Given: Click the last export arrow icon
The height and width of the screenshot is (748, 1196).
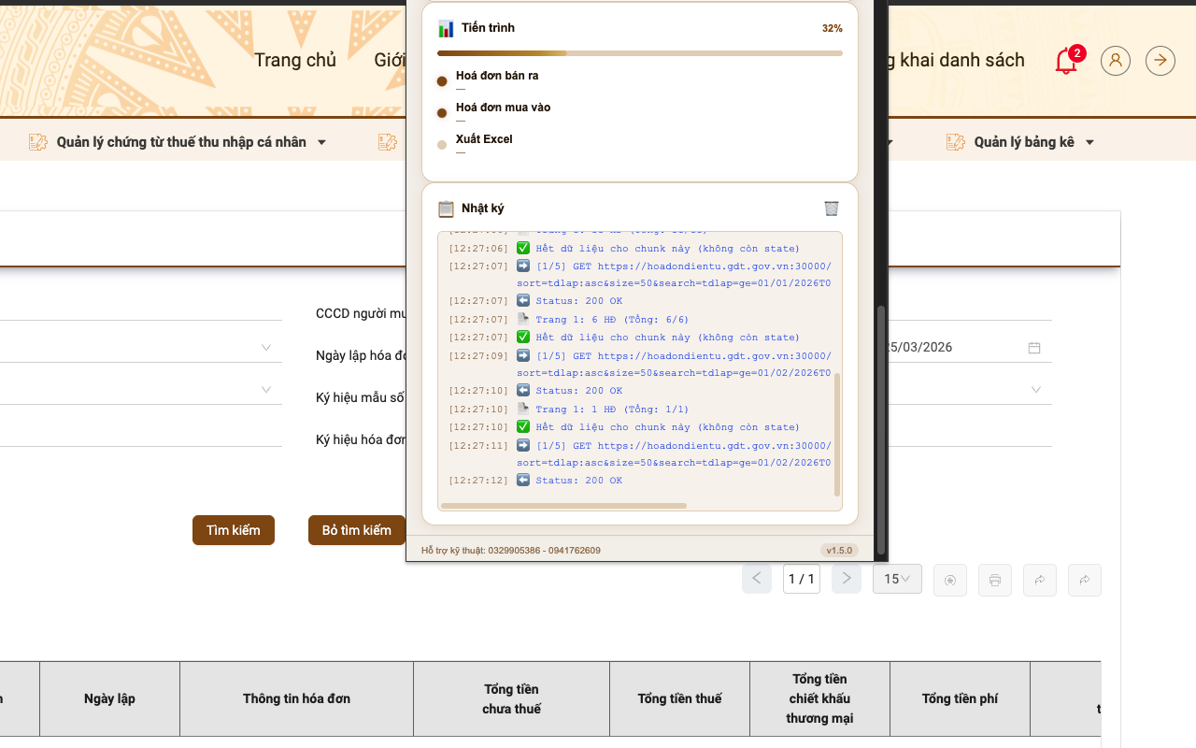Looking at the screenshot, I should (x=1085, y=580).
